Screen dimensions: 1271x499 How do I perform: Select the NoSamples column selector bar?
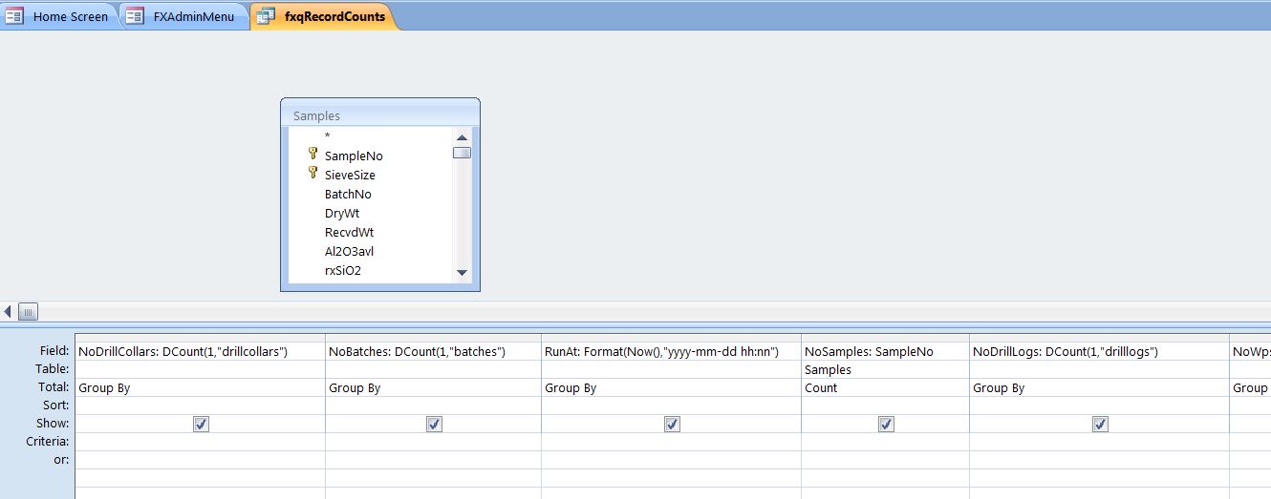[885, 338]
